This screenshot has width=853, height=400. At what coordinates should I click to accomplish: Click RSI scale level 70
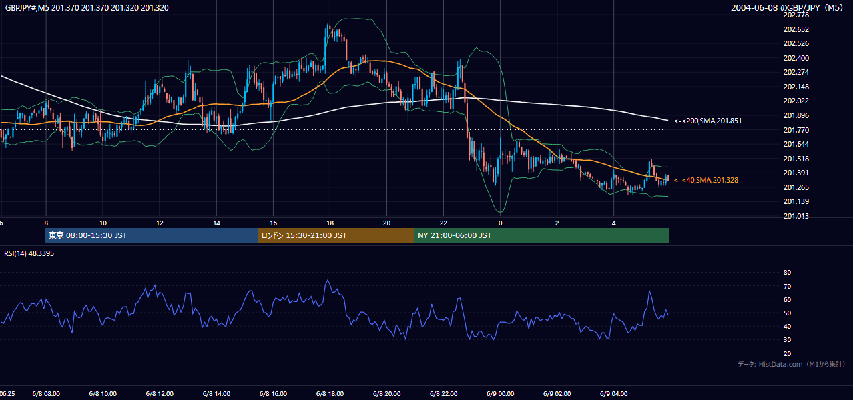click(x=787, y=286)
